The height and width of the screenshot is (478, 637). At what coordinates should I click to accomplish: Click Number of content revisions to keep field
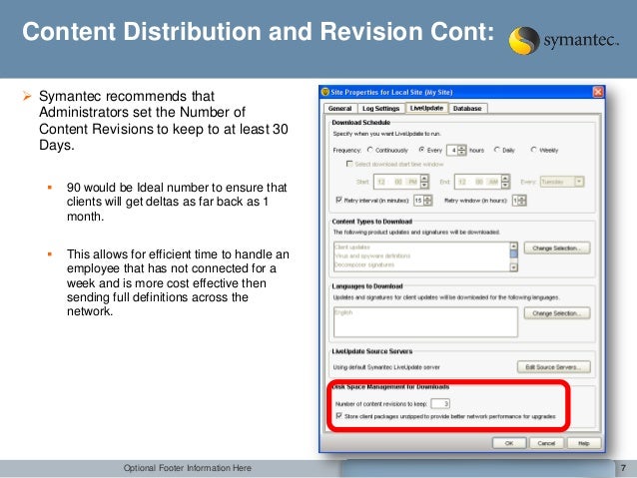[x=440, y=404]
